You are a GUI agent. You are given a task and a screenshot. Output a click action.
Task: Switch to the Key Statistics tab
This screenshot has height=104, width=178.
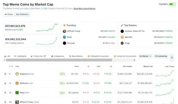coord(22,14)
